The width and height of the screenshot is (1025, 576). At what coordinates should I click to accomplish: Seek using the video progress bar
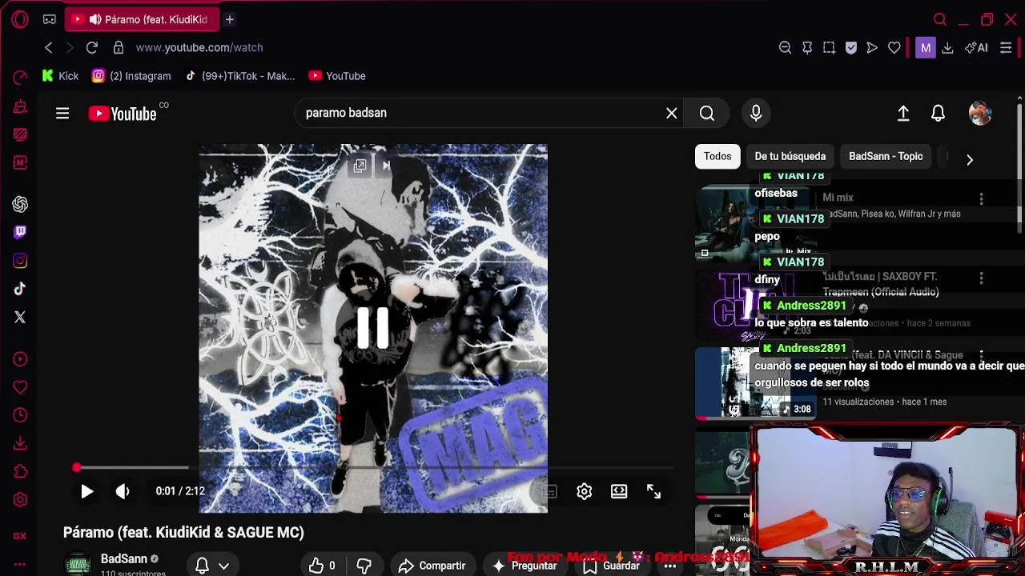[x=373, y=467]
